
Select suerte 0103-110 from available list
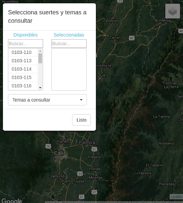tap(23, 52)
